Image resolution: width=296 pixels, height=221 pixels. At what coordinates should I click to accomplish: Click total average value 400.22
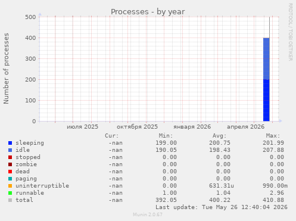[220, 200]
